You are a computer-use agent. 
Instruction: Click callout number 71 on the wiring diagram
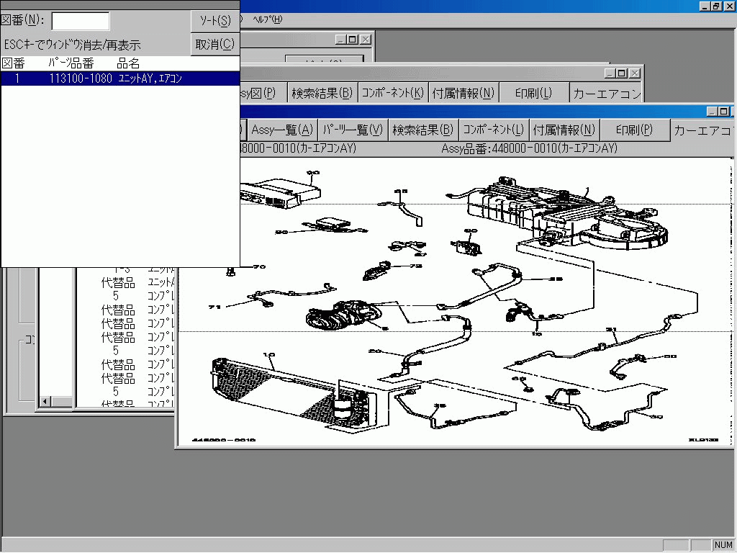tap(213, 307)
